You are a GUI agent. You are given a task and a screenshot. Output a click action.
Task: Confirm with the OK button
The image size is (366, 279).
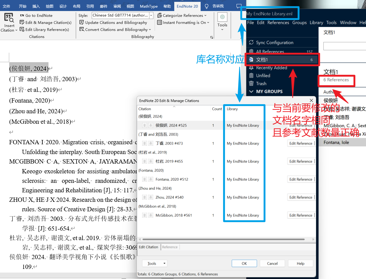(244, 263)
